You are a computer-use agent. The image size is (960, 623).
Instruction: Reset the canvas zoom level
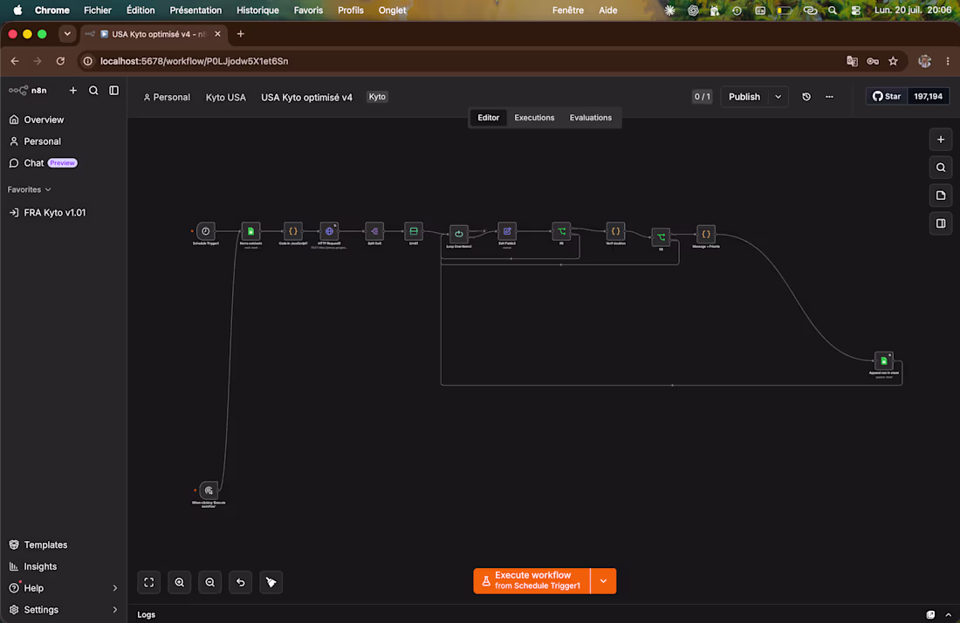(x=241, y=583)
